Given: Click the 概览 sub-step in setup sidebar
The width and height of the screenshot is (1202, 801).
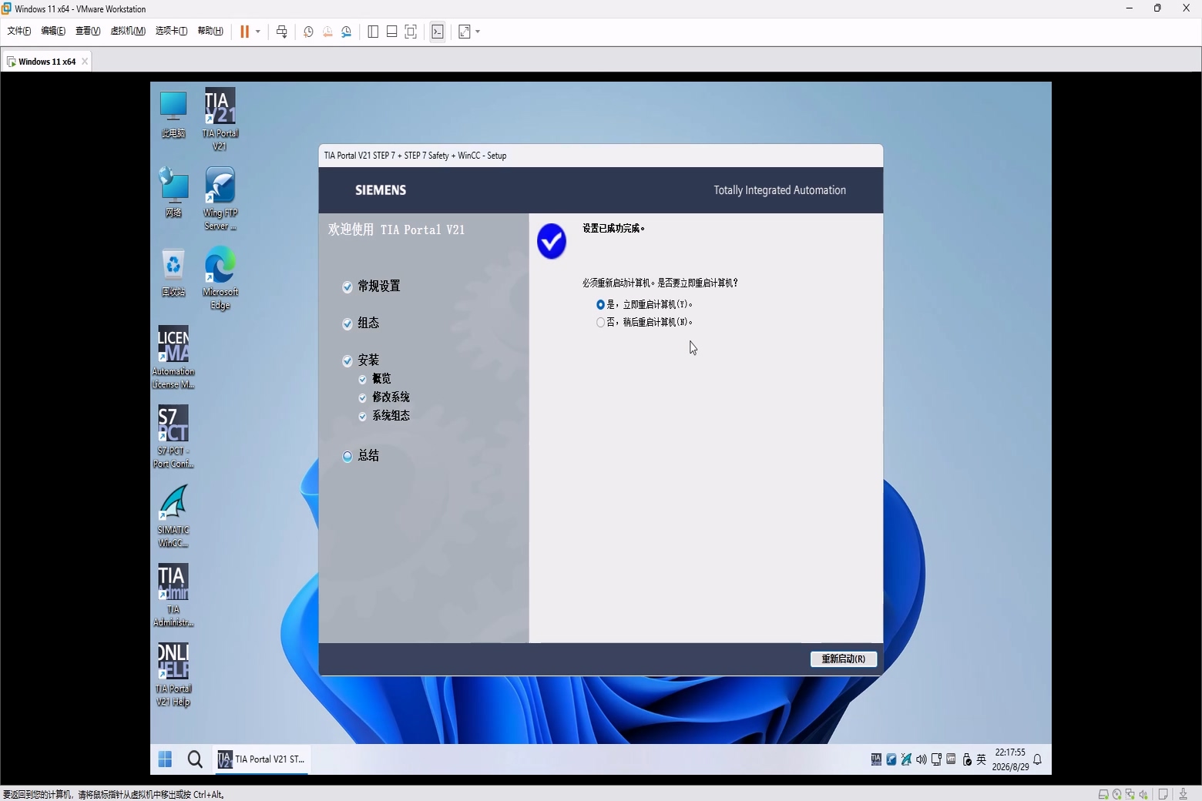Looking at the screenshot, I should tap(374, 379).
